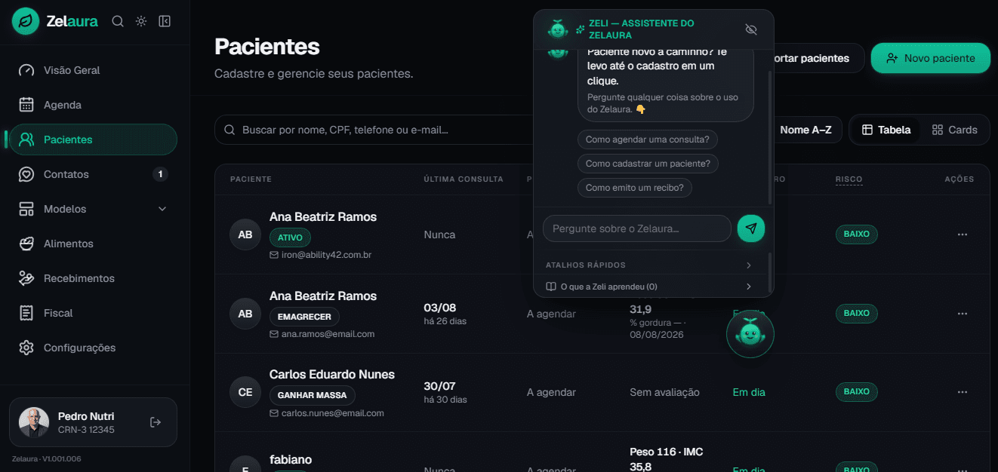Click the Fiscal receipt icon
998x472 pixels.
tap(26, 313)
